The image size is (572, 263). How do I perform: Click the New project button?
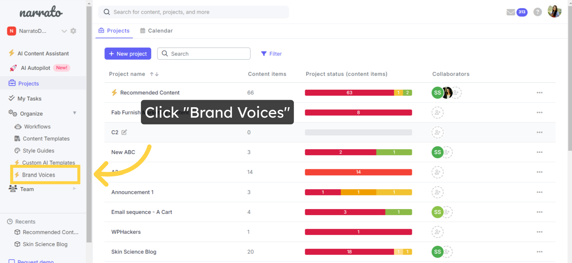tap(128, 54)
